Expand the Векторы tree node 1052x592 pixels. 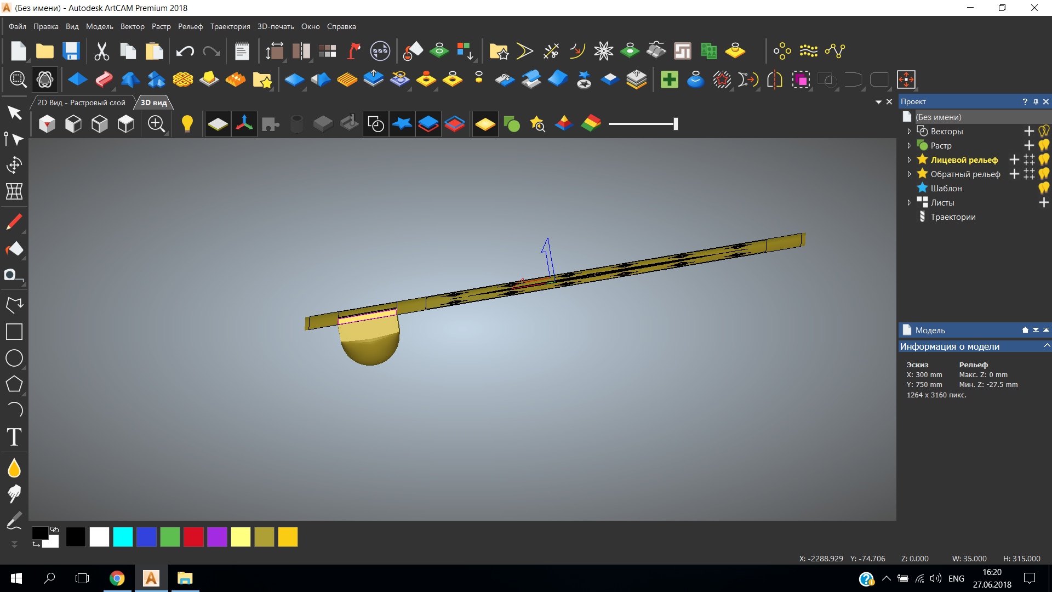pyautogui.click(x=910, y=132)
